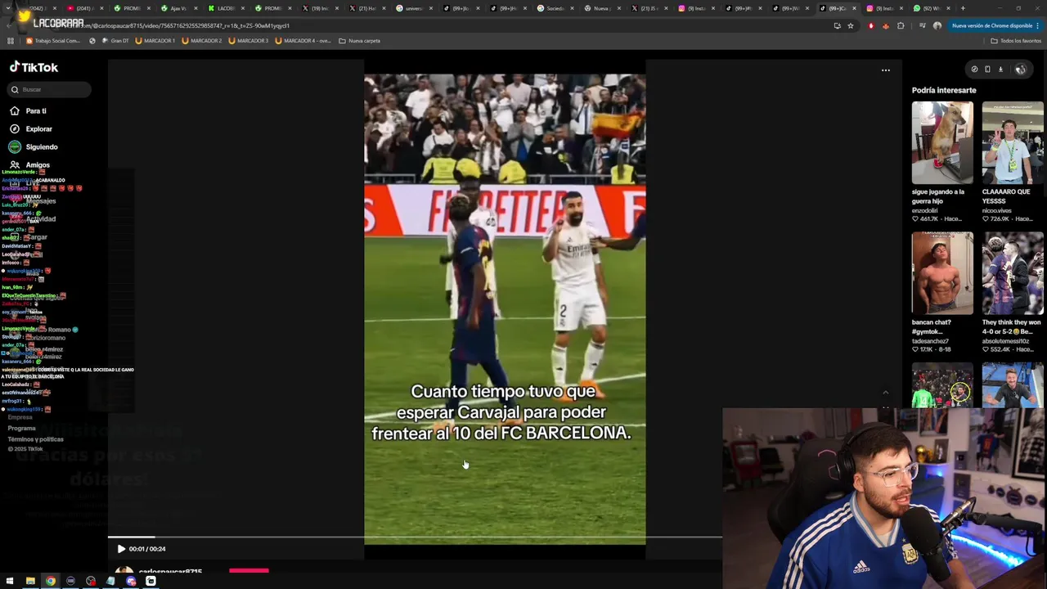Screen dimensions: 1047x589
Task: Open the Amigos section
Action: click(38, 164)
